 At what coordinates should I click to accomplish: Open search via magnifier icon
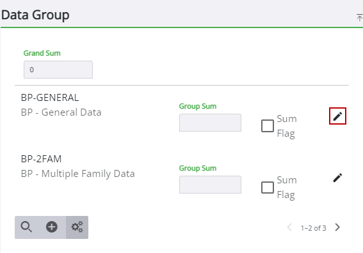[x=26, y=227]
